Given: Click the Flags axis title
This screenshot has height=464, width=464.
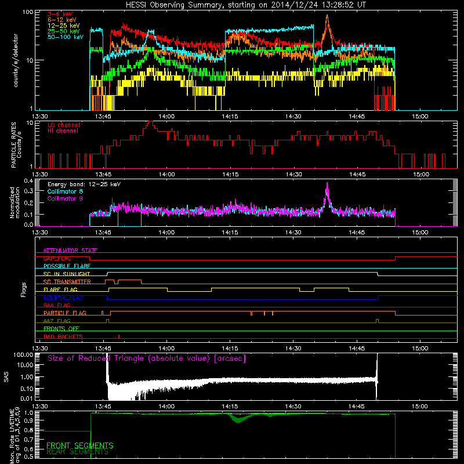Looking at the screenshot, I should (x=24, y=289).
